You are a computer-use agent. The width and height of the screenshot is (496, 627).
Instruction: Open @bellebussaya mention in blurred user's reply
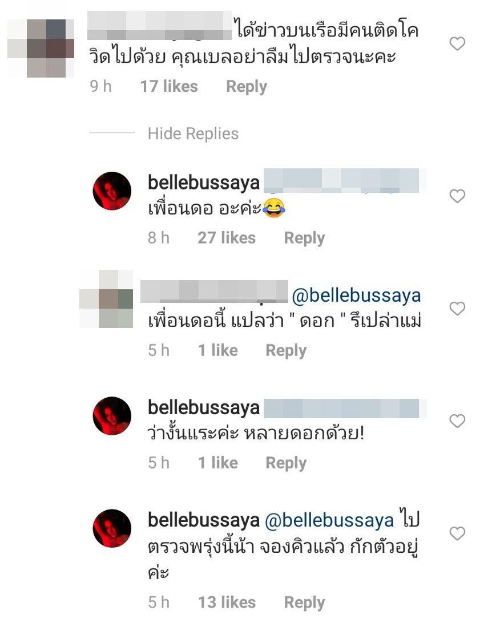coord(356,296)
